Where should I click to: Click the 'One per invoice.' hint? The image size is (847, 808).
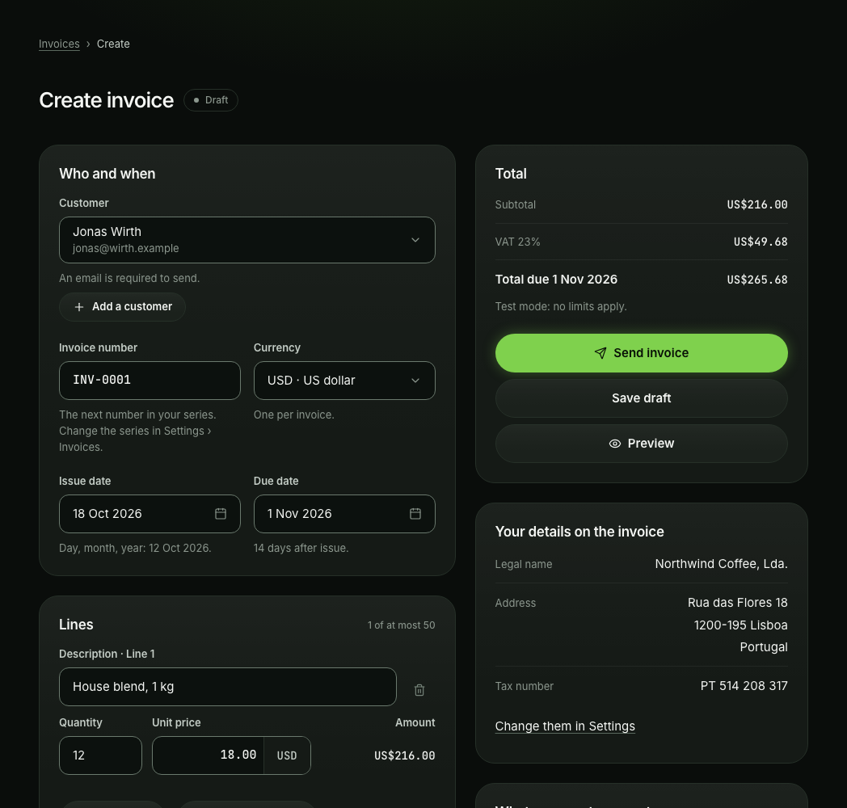point(294,415)
